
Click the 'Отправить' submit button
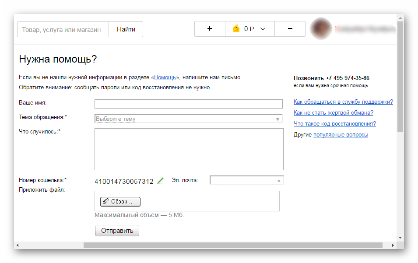click(117, 231)
